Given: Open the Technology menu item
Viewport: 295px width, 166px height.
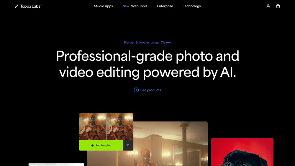Looking at the screenshot, I should point(192,6).
